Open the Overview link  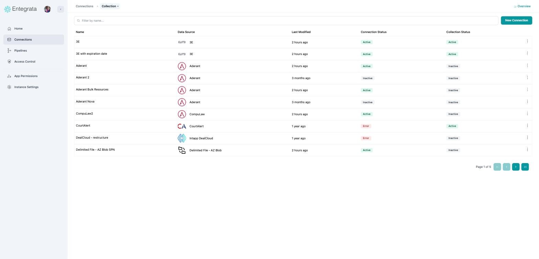click(x=522, y=6)
